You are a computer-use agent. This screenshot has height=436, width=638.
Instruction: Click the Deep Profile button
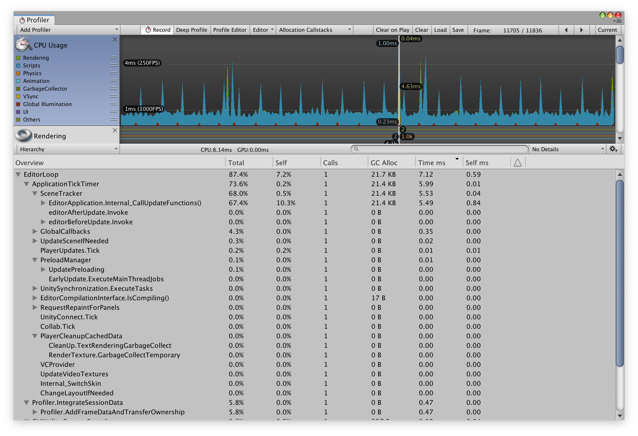(192, 30)
